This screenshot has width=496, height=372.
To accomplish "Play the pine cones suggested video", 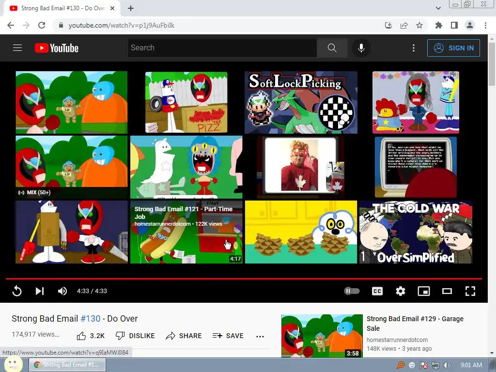I will point(301,232).
